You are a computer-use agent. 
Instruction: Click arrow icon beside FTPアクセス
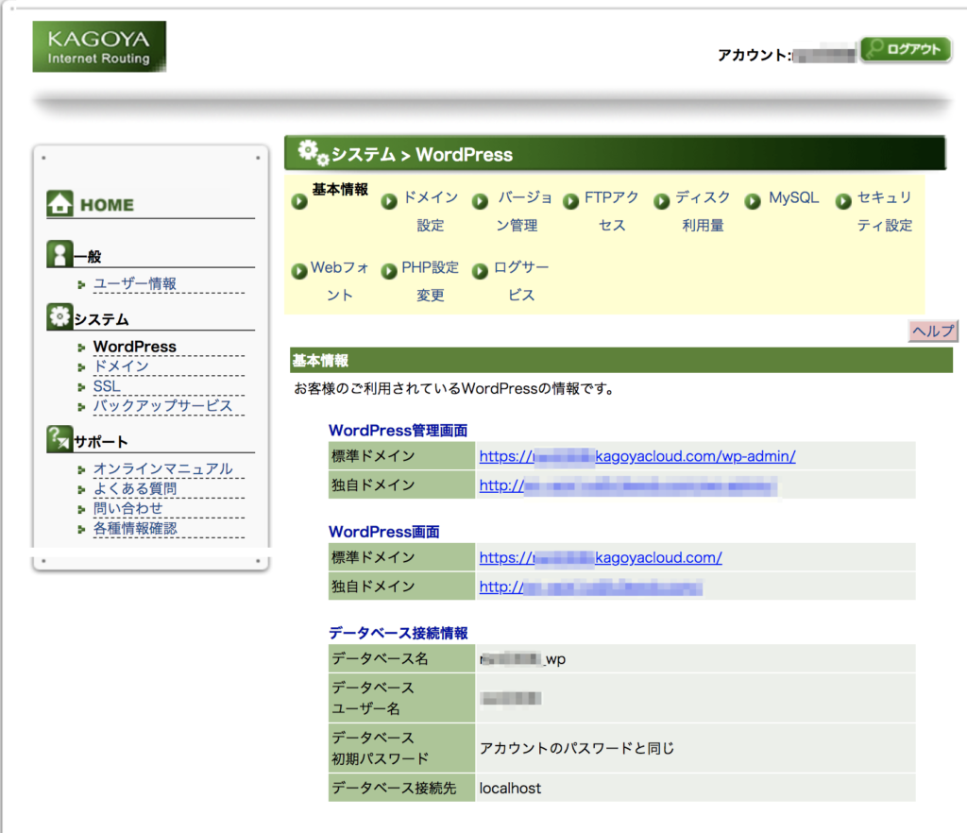click(571, 201)
